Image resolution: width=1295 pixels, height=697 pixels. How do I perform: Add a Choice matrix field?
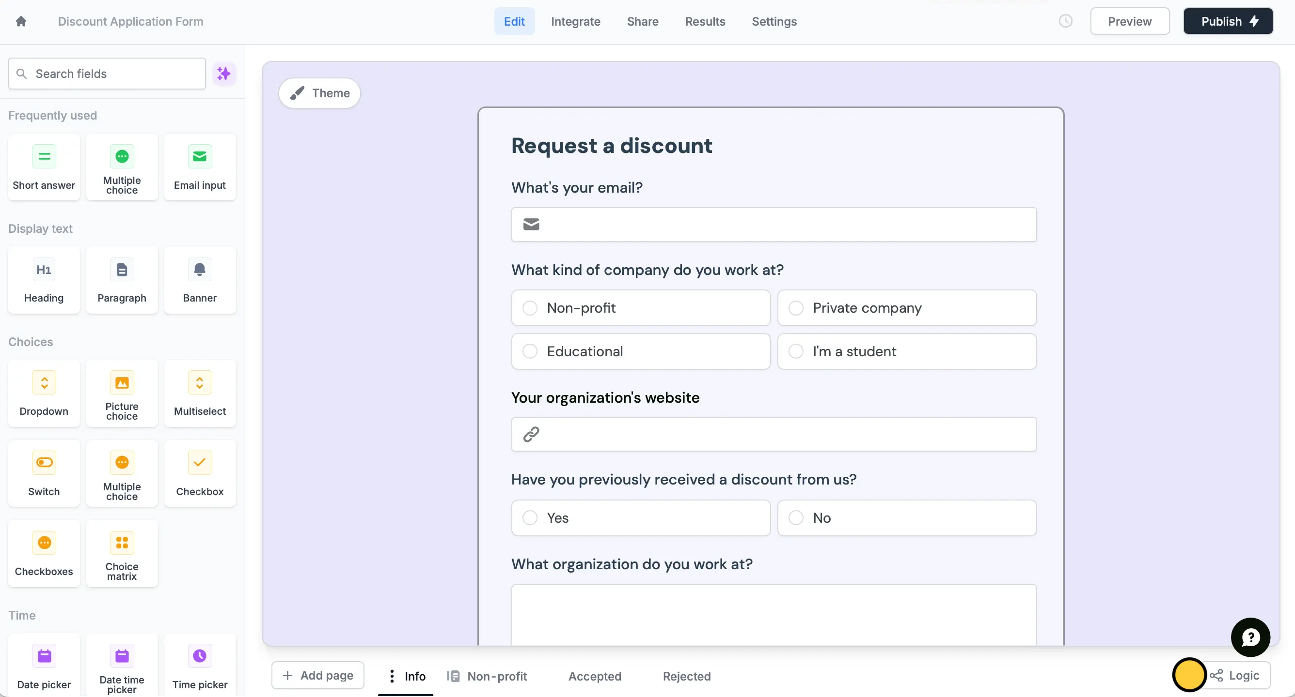[122, 554]
